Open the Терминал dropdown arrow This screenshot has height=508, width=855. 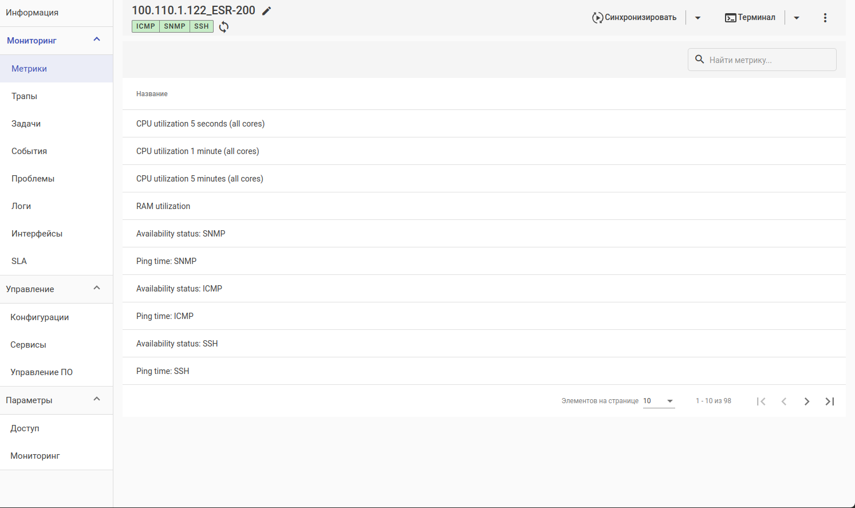[x=796, y=18]
